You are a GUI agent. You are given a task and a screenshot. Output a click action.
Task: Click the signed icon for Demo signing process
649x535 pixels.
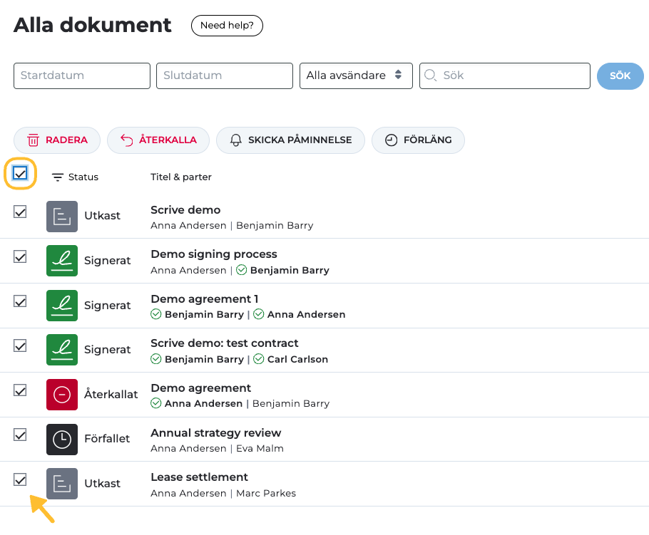62,261
